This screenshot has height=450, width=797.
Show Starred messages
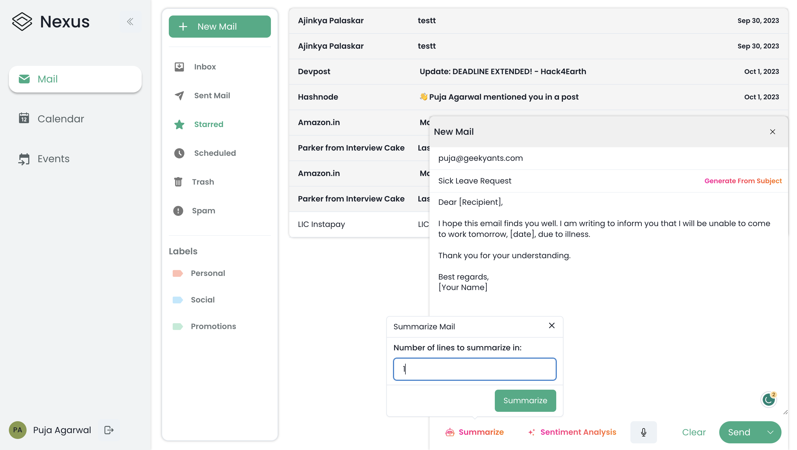click(208, 125)
